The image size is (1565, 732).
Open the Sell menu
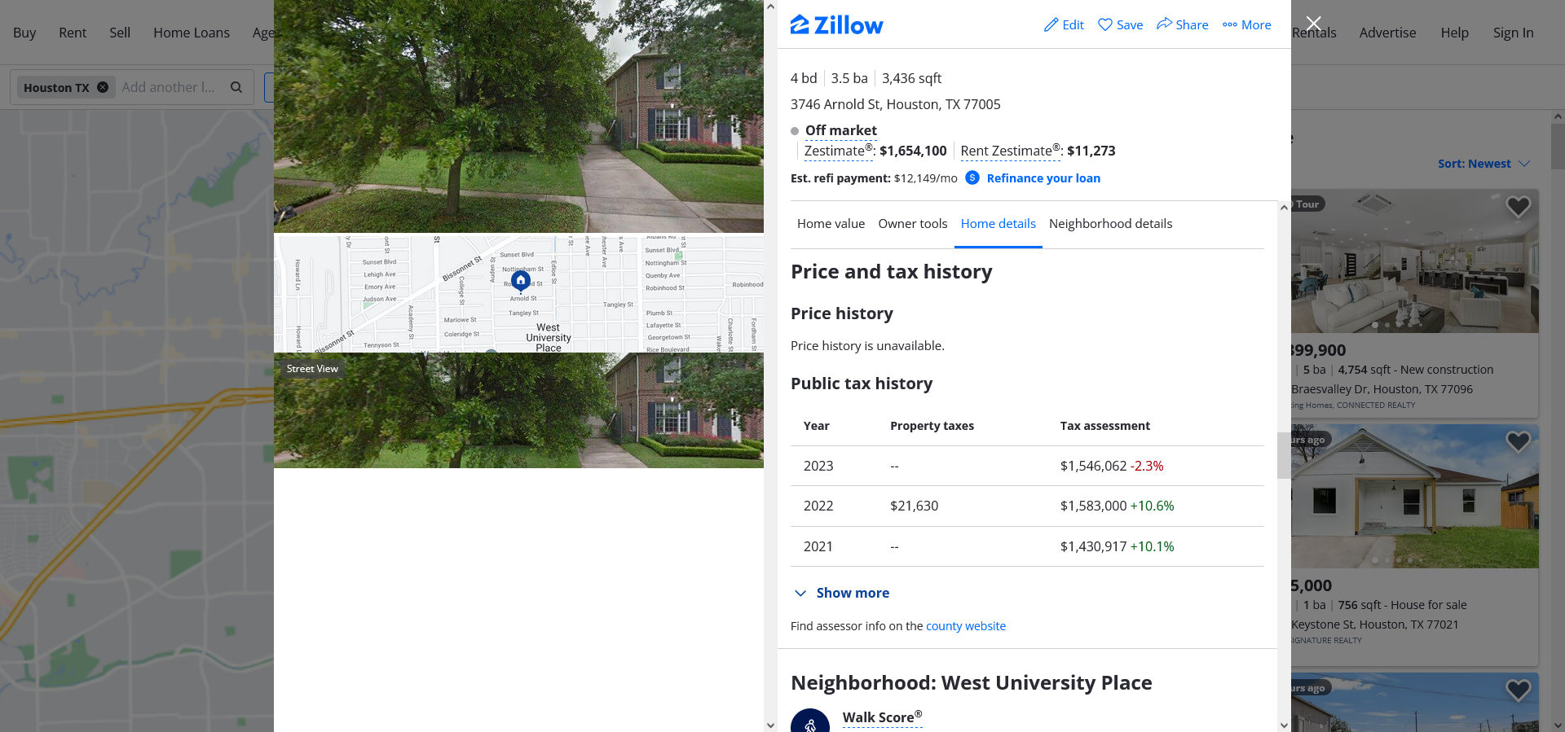click(x=120, y=33)
